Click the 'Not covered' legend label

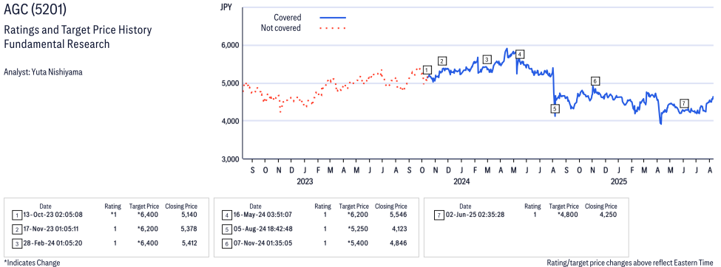pos(280,29)
